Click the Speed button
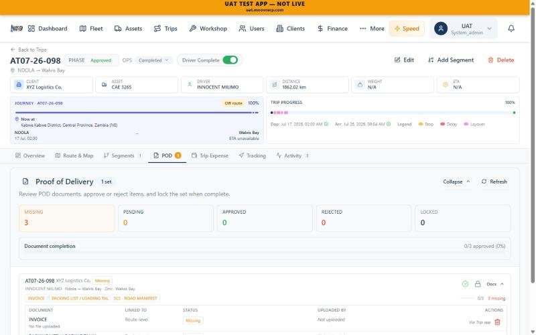 coord(407,28)
